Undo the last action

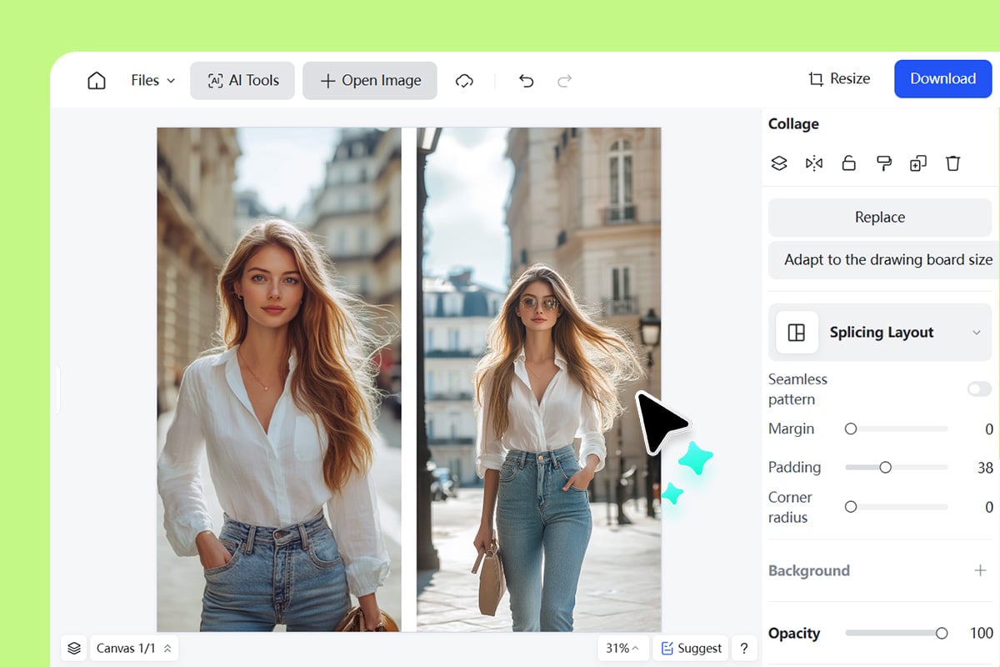526,81
